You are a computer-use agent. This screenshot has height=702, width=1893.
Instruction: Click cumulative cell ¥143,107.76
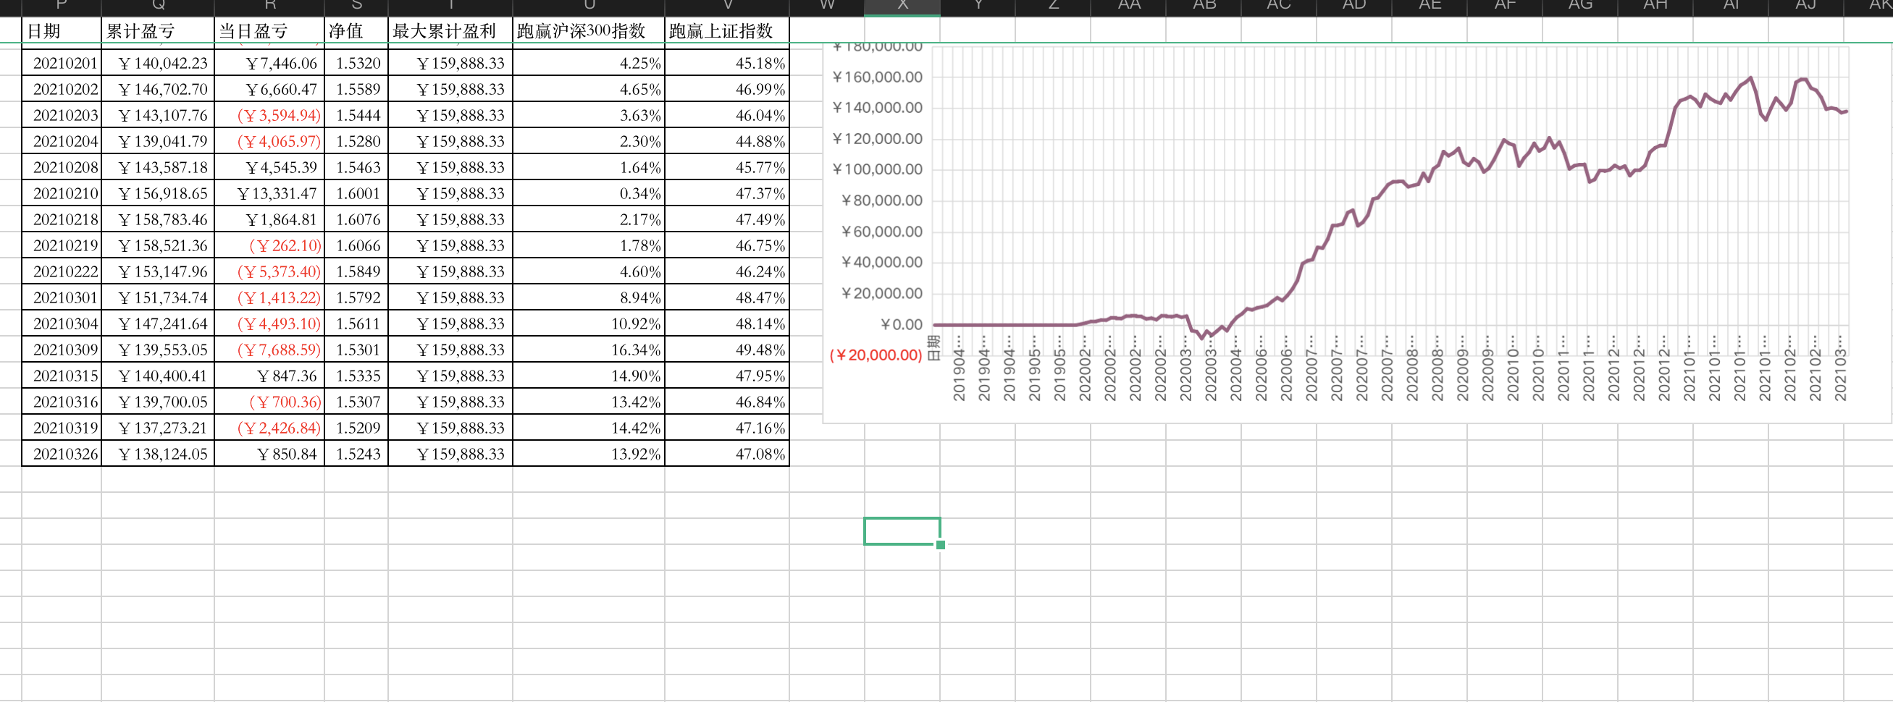[x=158, y=115]
